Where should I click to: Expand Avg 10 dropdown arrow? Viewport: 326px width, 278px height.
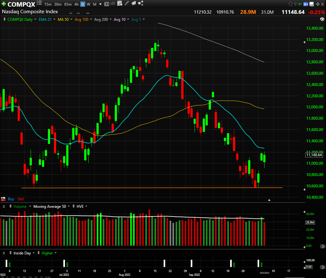pyautogui.click(x=128, y=19)
